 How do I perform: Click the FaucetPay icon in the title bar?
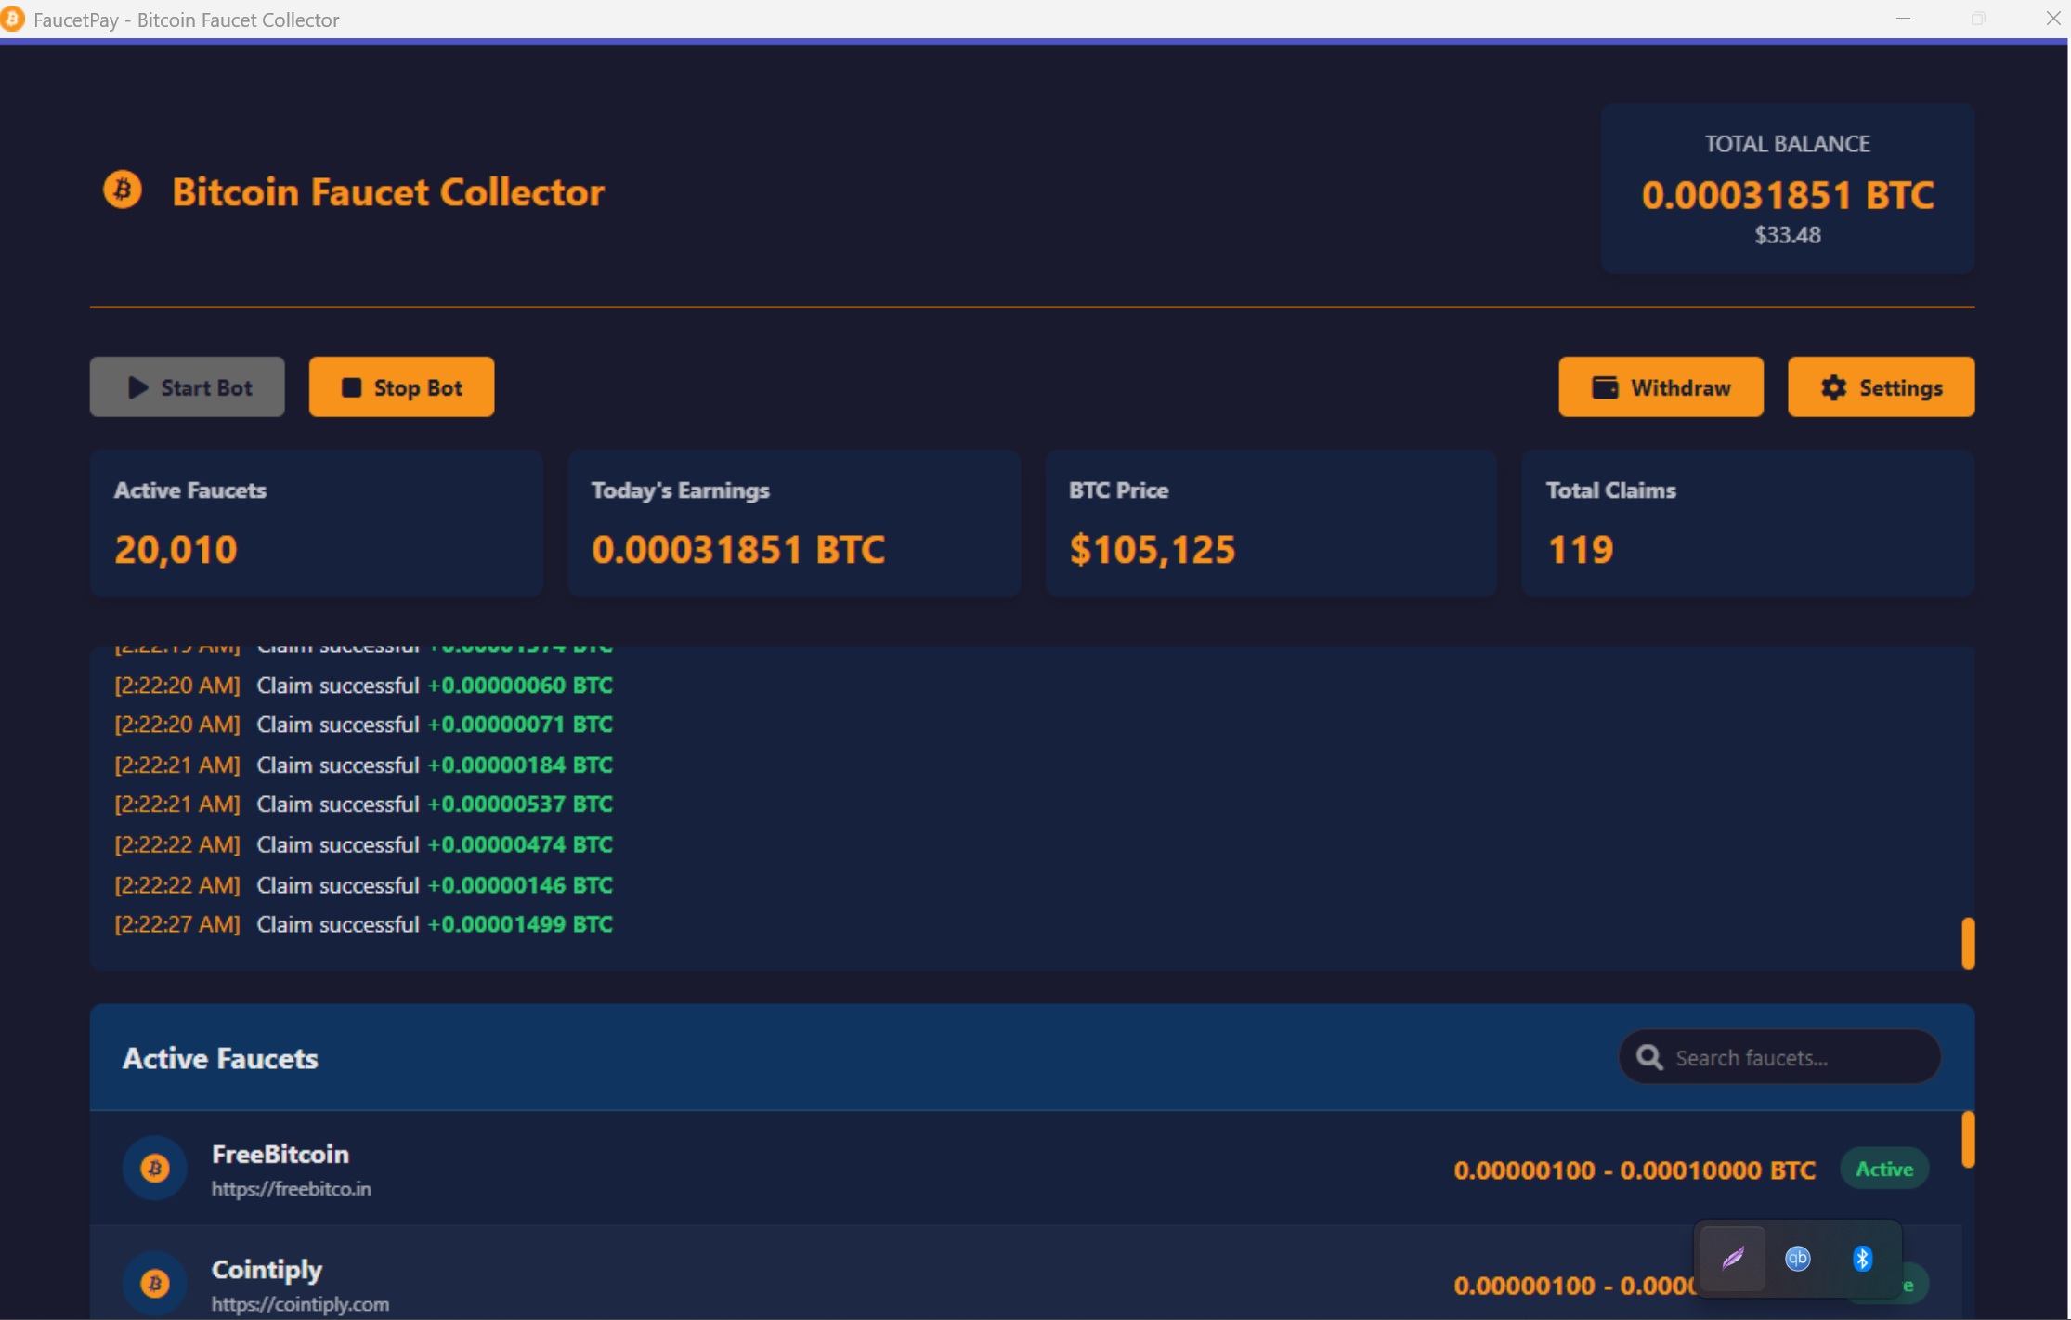point(13,19)
